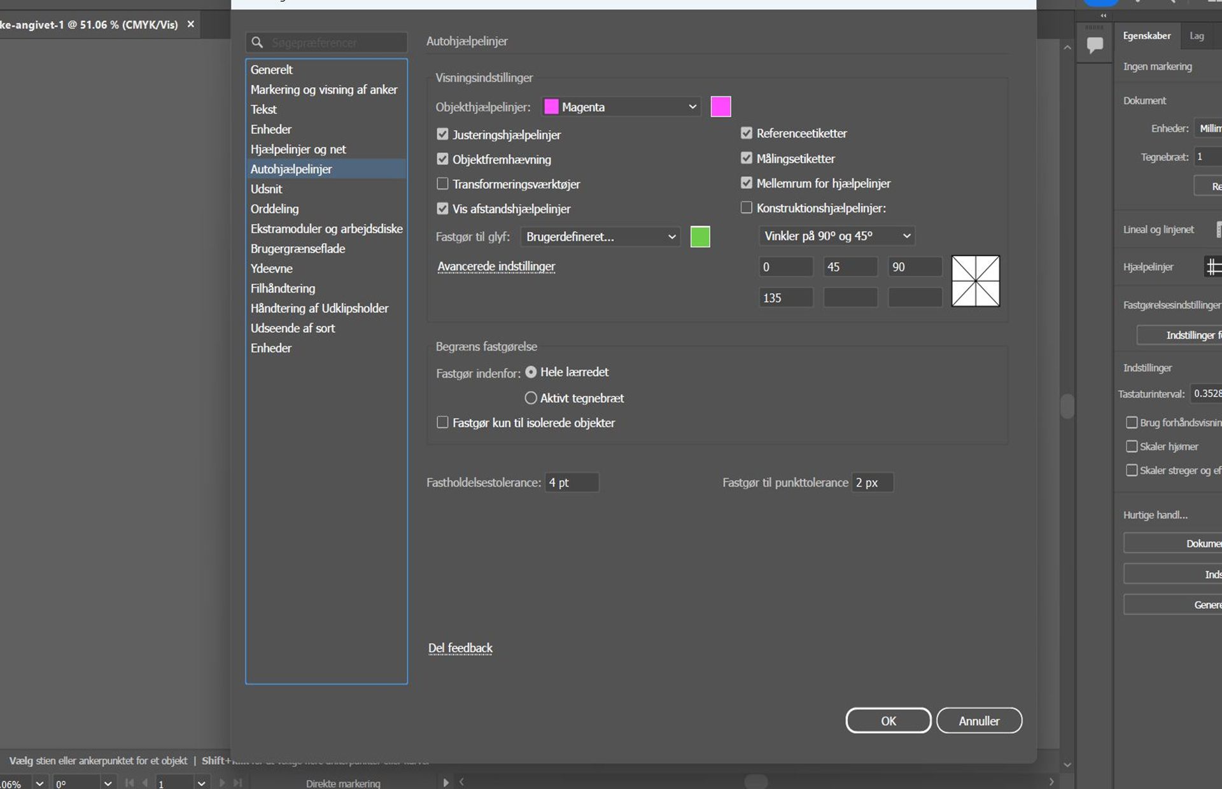Expand the Fastgør til glyf dropdown

(600, 237)
